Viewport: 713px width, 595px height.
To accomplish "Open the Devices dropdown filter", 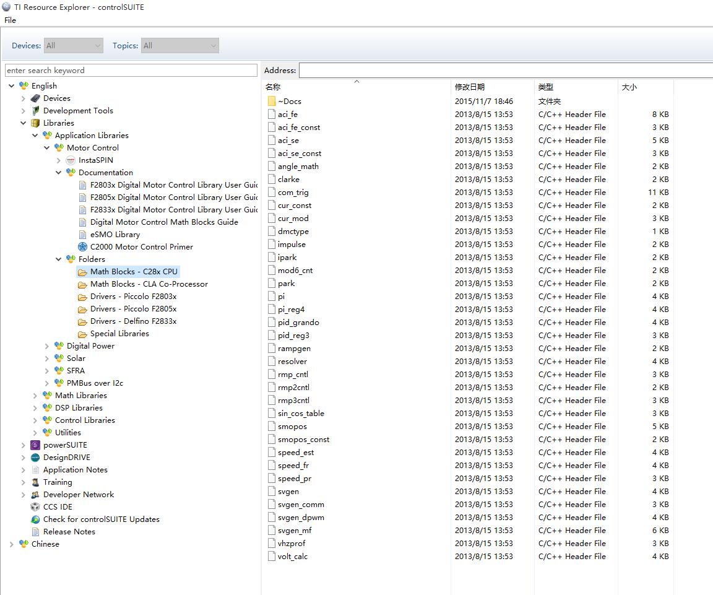I will click(x=74, y=45).
